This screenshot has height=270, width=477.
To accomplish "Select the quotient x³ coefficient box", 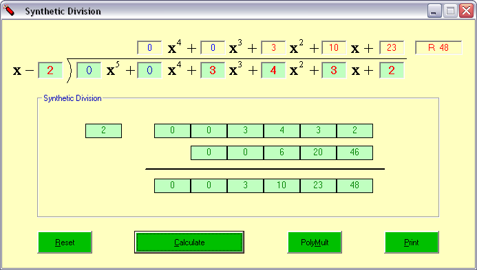I will point(213,47).
